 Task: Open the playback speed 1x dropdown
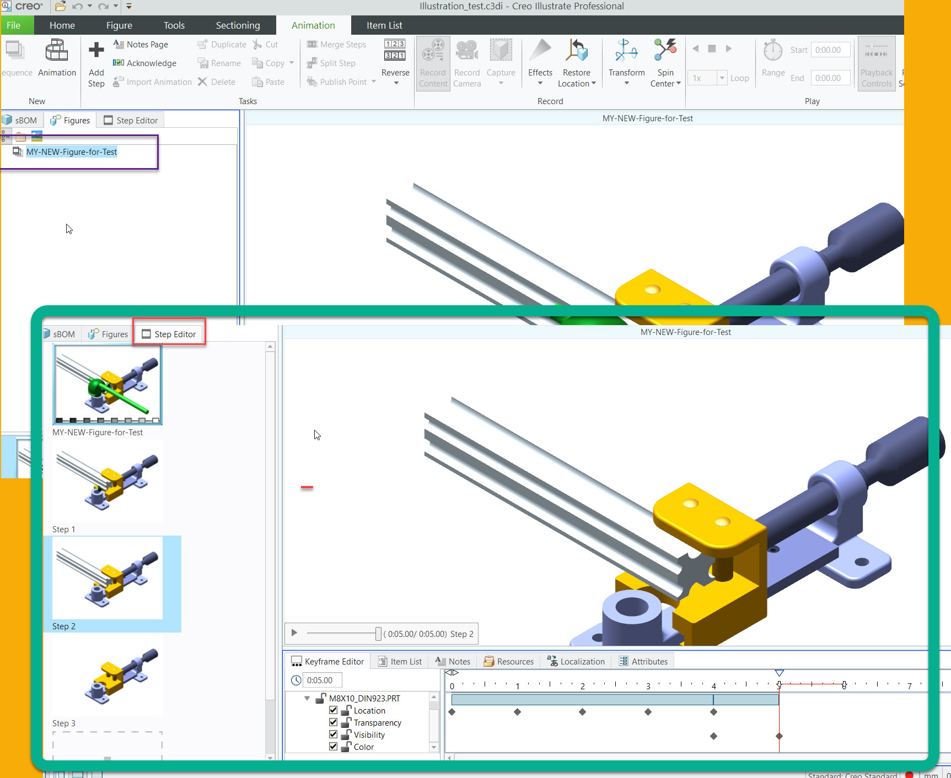coord(722,78)
